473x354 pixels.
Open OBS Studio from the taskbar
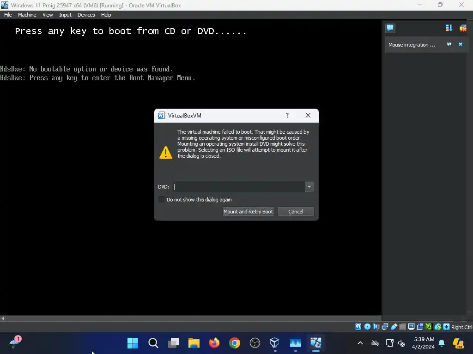click(x=255, y=343)
